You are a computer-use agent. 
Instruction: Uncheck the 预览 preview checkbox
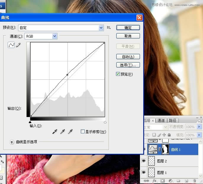point(118,74)
